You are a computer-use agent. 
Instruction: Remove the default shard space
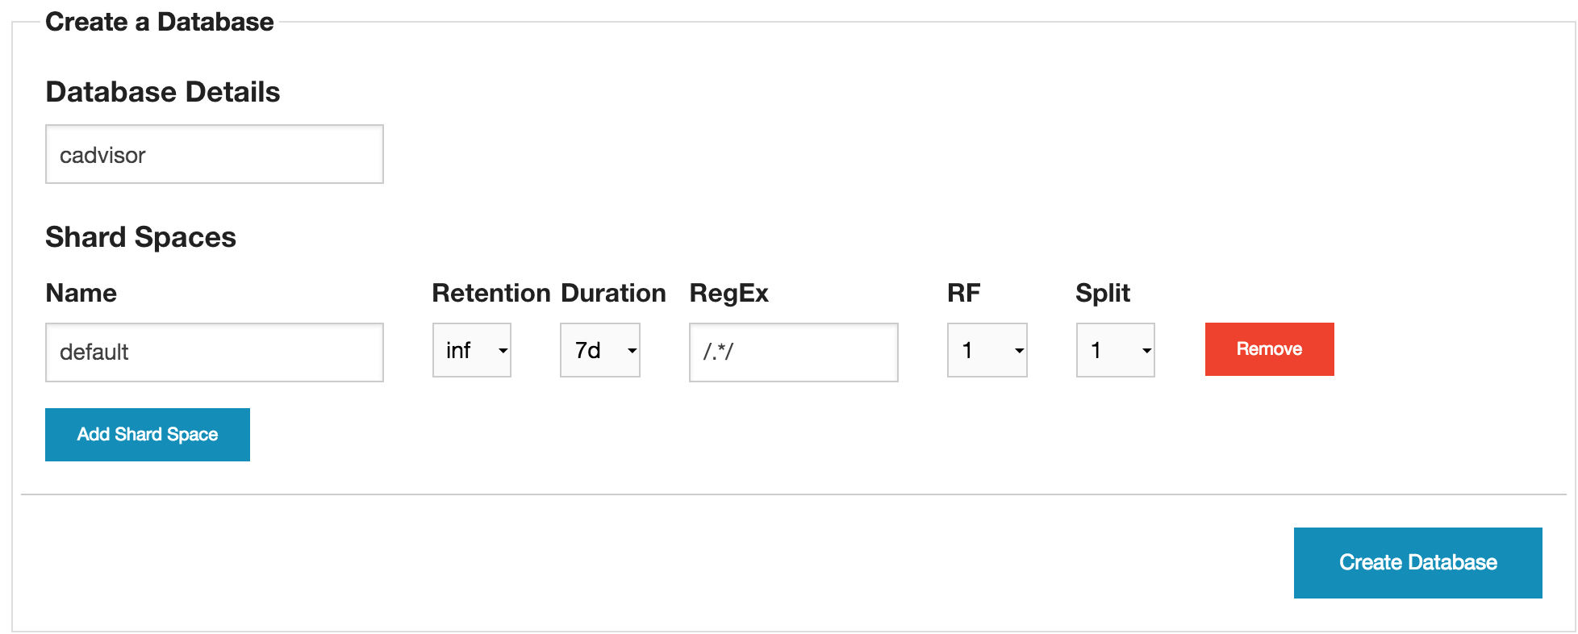(1268, 348)
